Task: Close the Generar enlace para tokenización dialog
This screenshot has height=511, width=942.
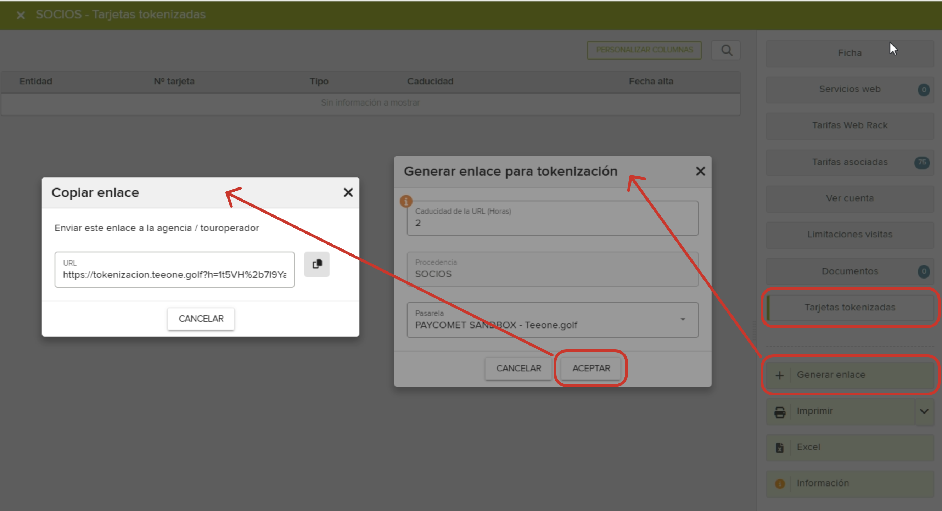Action: (x=700, y=171)
